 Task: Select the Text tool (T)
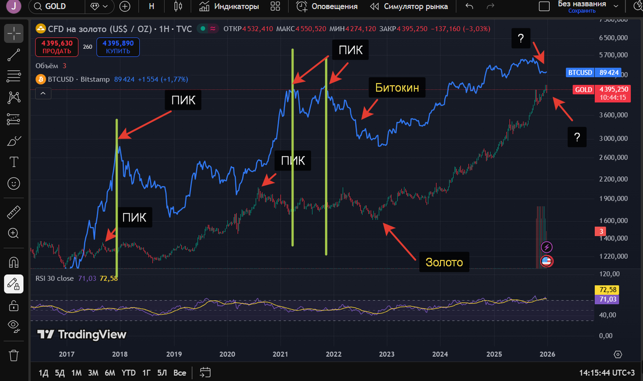click(x=14, y=162)
